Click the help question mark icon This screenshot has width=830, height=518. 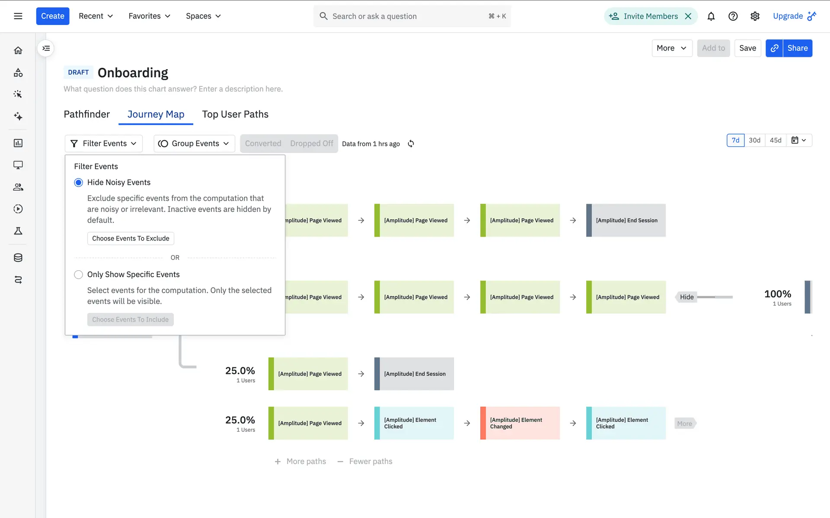733,16
